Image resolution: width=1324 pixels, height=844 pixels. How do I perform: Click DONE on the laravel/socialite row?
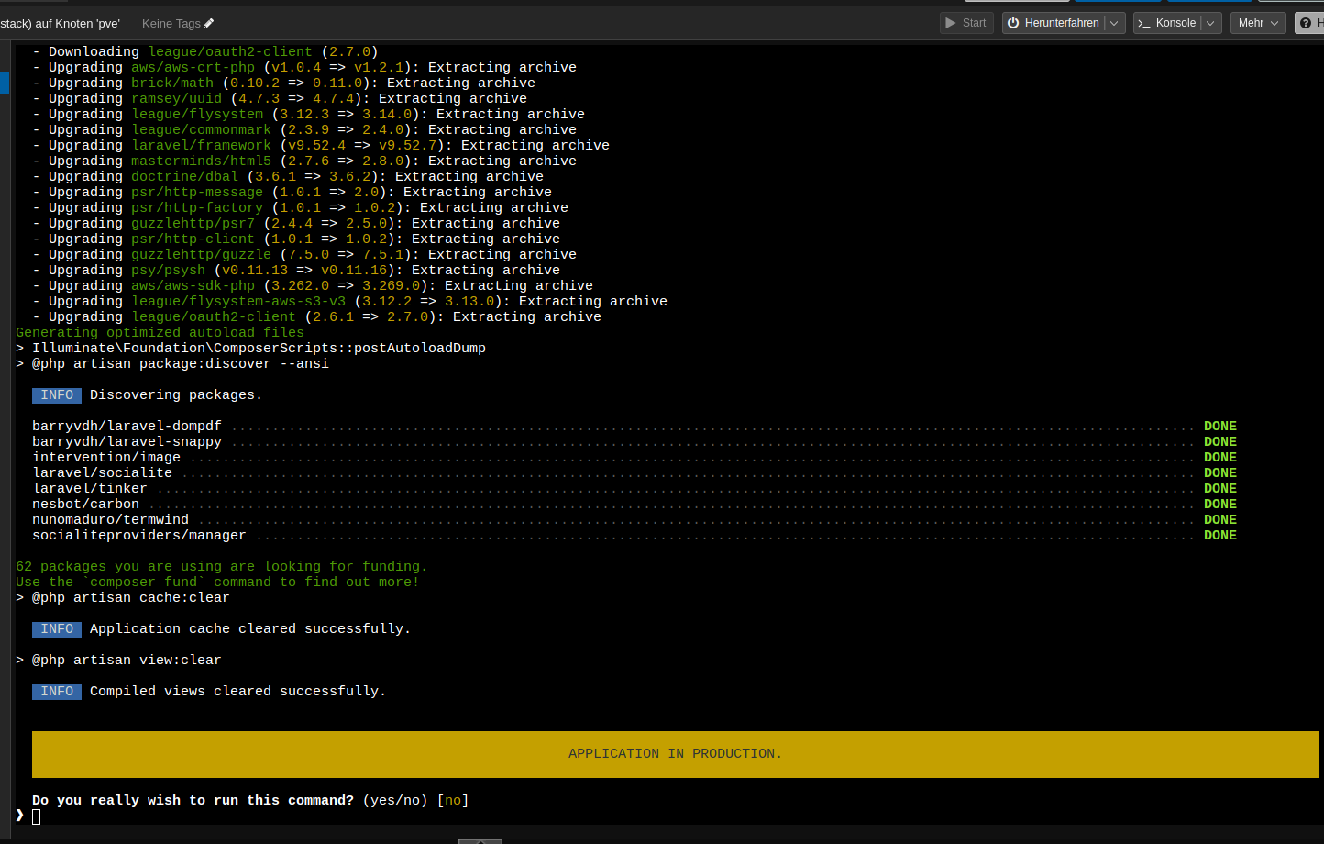pos(1220,473)
